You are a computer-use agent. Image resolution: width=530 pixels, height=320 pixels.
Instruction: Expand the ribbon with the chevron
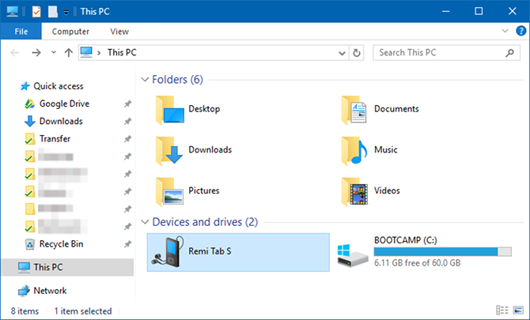pos(505,31)
